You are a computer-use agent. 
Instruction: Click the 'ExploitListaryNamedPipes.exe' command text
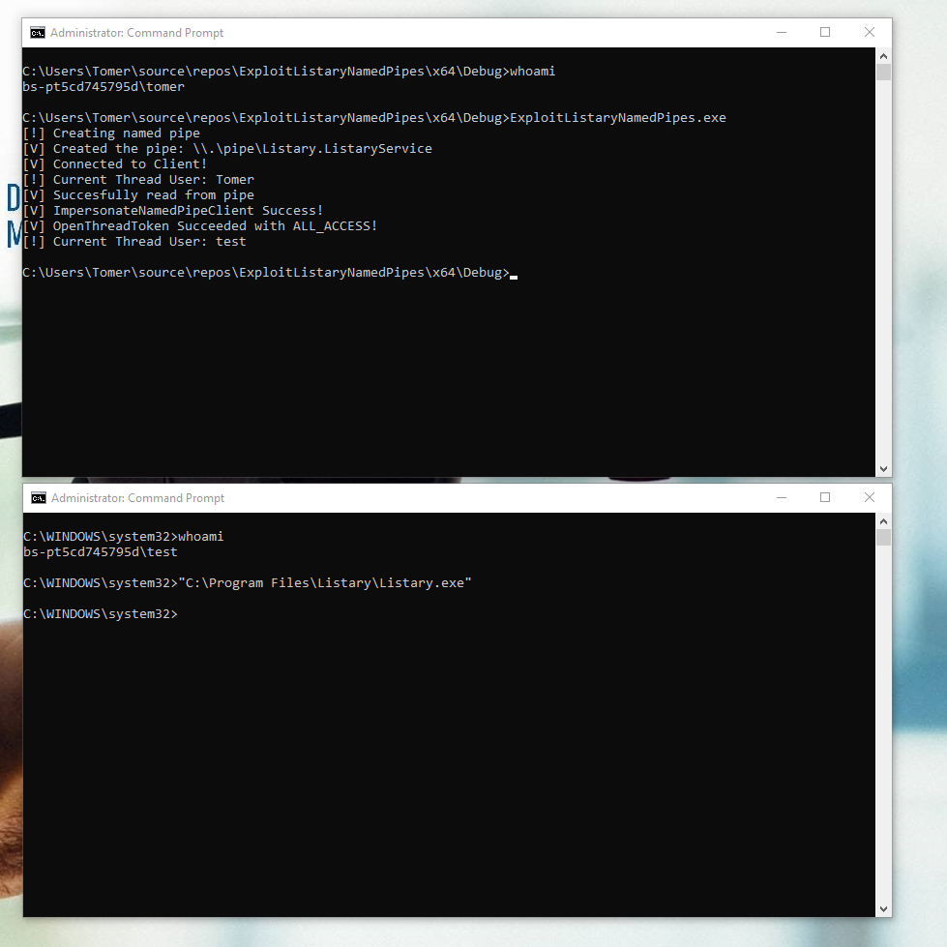coord(618,118)
